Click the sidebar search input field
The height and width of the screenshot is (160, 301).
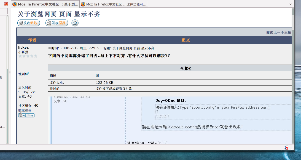point(3,11)
